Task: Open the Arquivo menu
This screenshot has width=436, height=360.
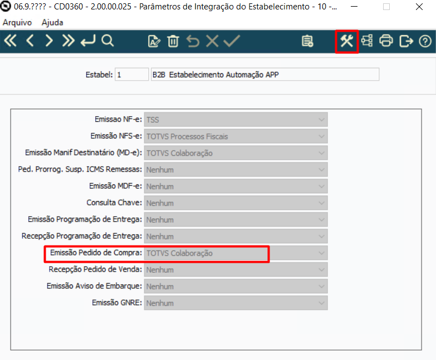Action: [17, 22]
